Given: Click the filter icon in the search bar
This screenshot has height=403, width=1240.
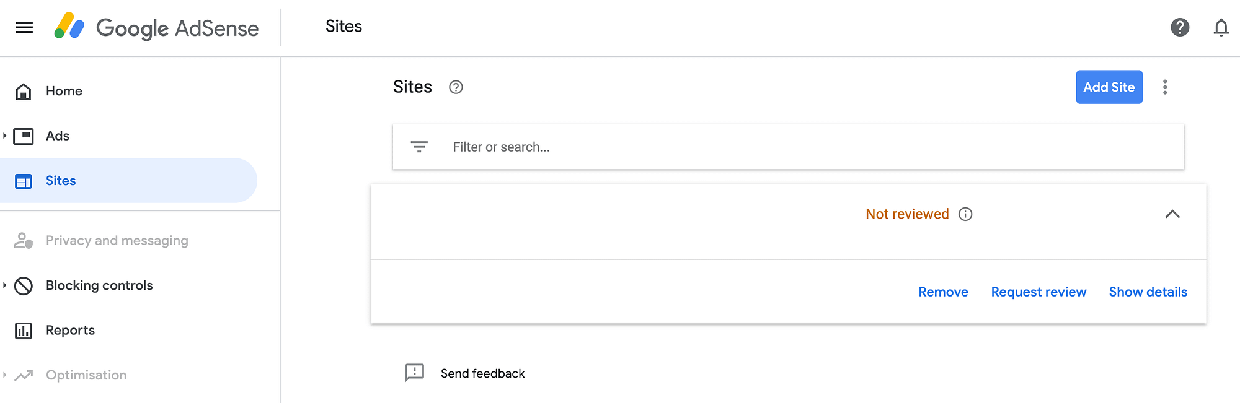Looking at the screenshot, I should (x=420, y=147).
